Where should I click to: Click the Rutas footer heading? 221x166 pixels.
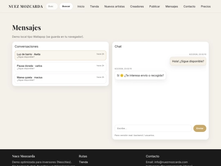click(x=83, y=156)
